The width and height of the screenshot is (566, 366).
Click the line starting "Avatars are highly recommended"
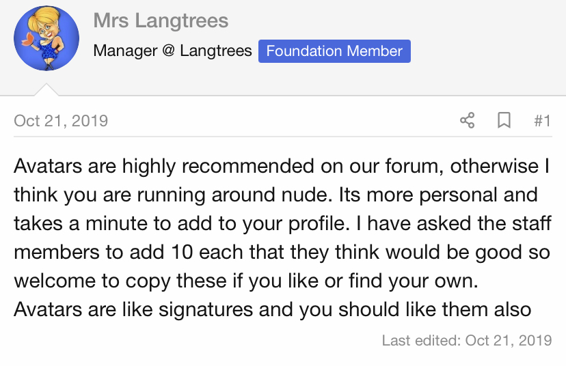coord(282,167)
